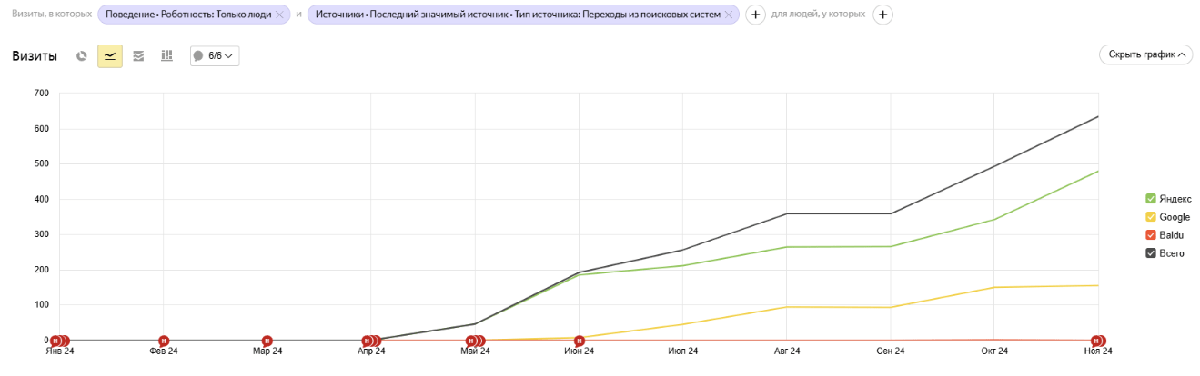Open the 6/6 annotations dropdown
The height and width of the screenshot is (376, 1200).
[x=215, y=56]
